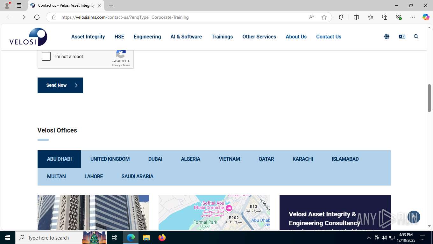This screenshot has height=244, width=433.
Task: Open the Engineering menu
Action: [147, 37]
